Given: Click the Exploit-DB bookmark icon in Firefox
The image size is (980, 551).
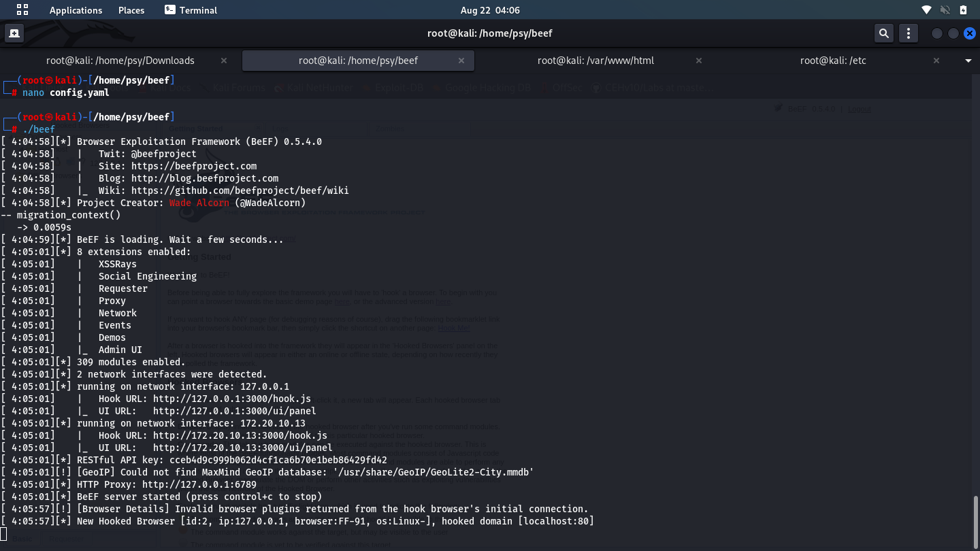Looking at the screenshot, I should point(367,87).
